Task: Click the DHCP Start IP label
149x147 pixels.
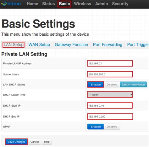Action: (12, 106)
